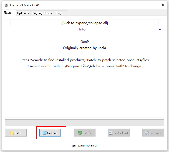Switch to the Options tab
169x152 pixels.
click(x=23, y=13)
